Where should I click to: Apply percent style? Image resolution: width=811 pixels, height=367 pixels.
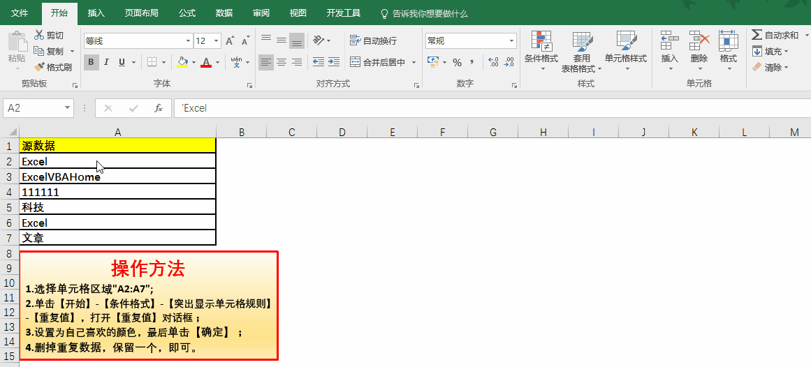tap(458, 63)
